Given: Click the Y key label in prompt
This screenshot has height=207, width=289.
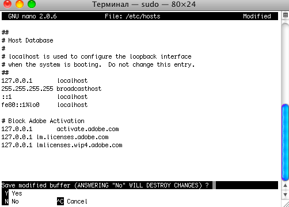Looking at the screenshot, I should pos(6,193).
